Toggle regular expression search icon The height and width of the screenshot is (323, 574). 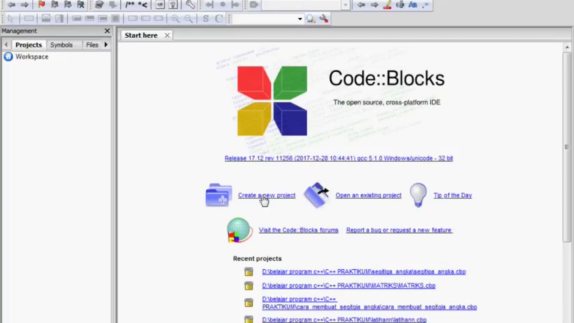426,4
